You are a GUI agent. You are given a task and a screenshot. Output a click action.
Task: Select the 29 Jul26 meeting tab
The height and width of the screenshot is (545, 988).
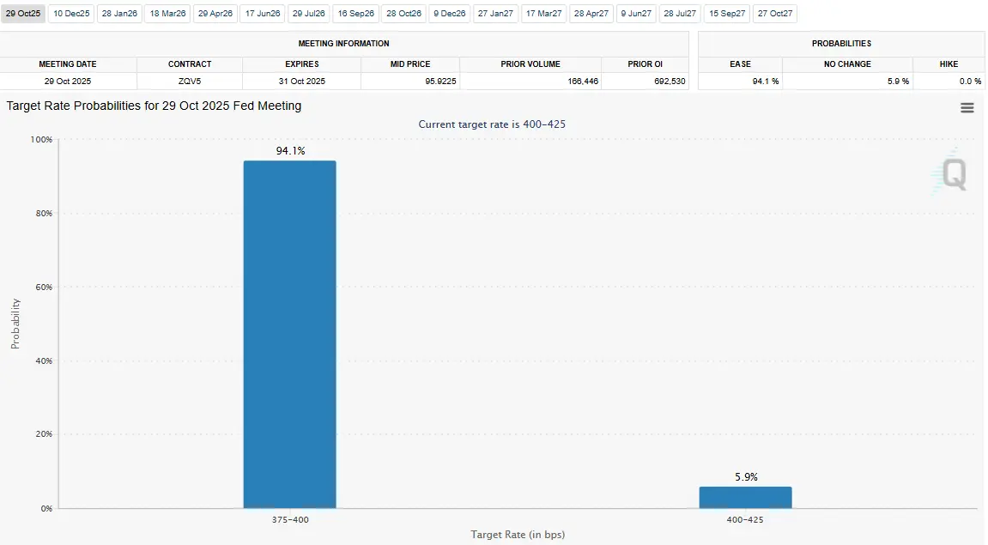coord(309,13)
